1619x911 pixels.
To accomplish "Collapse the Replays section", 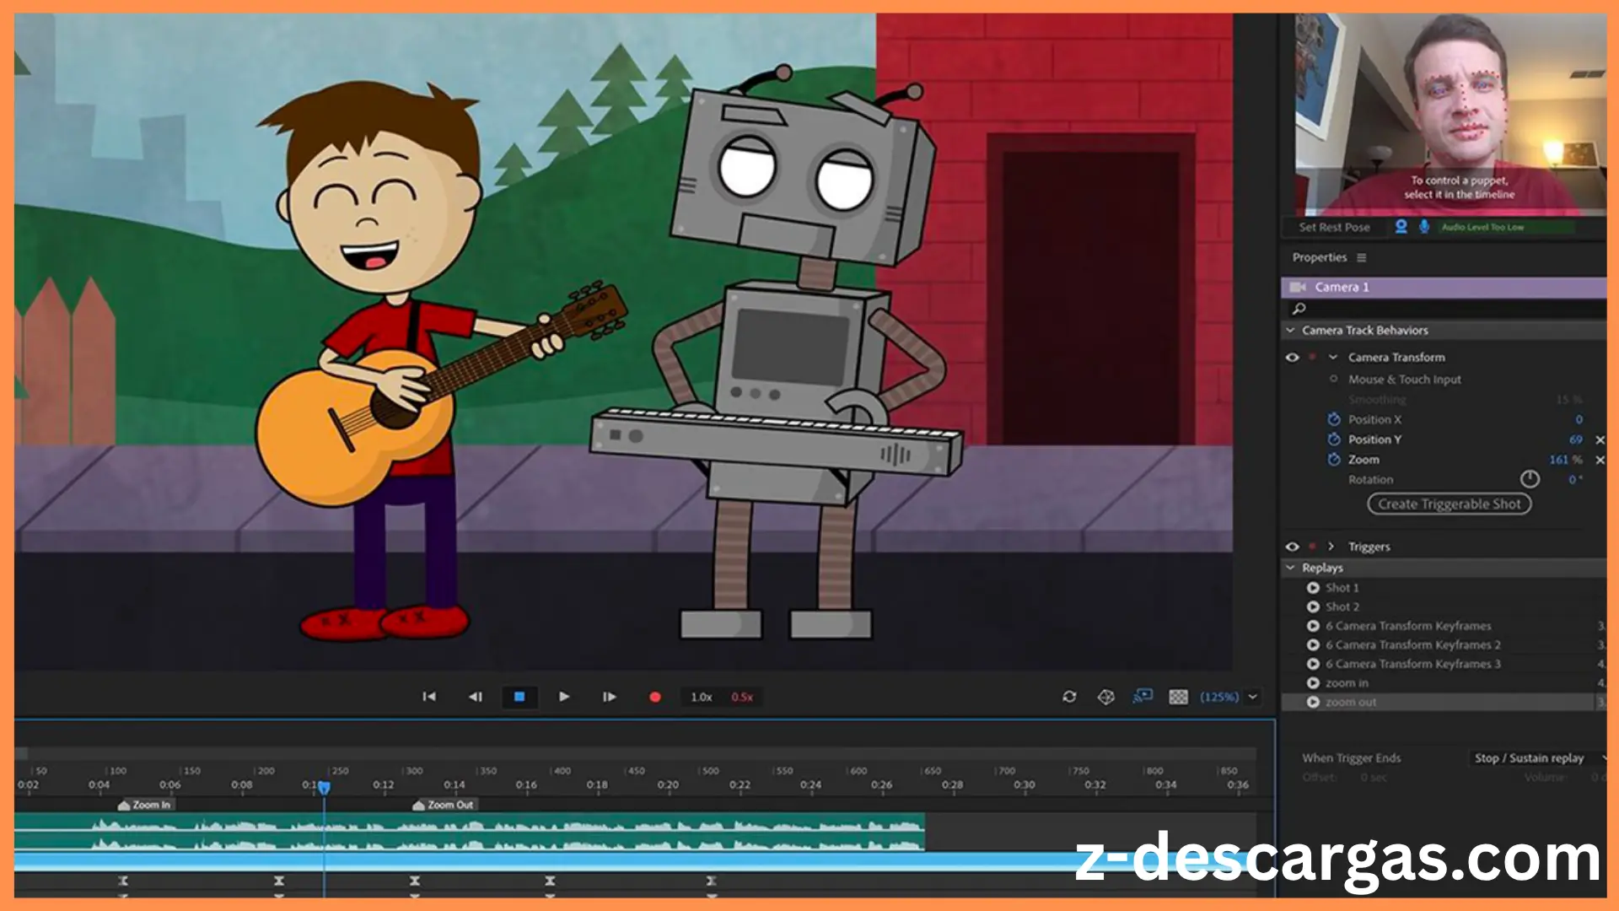I will click(x=1290, y=568).
